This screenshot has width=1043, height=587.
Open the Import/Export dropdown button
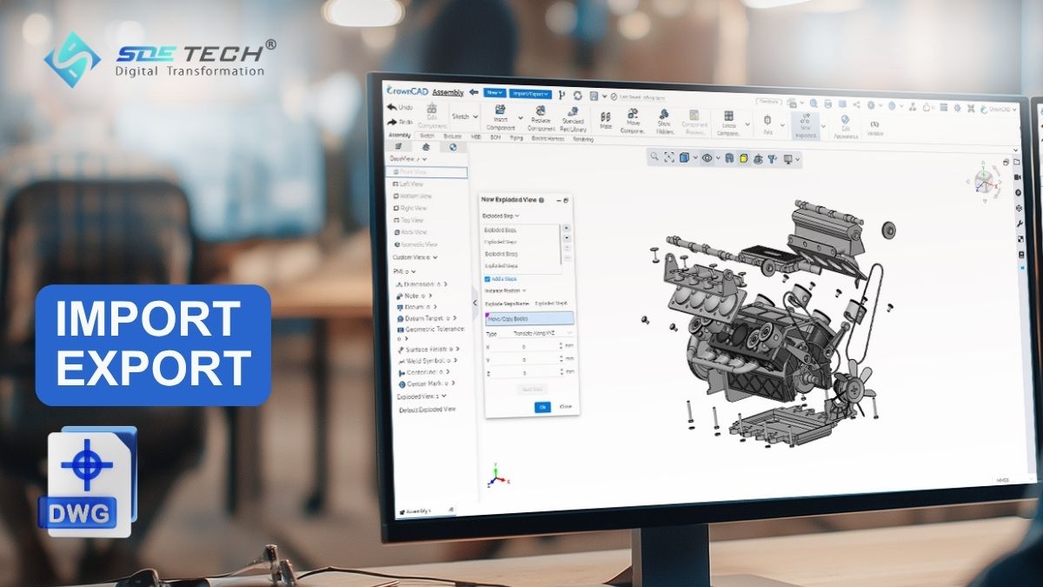point(530,93)
